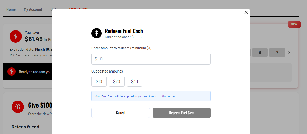Click the Refer a friend heading
The height and width of the screenshot is (134, 307).
pos(25,127)
